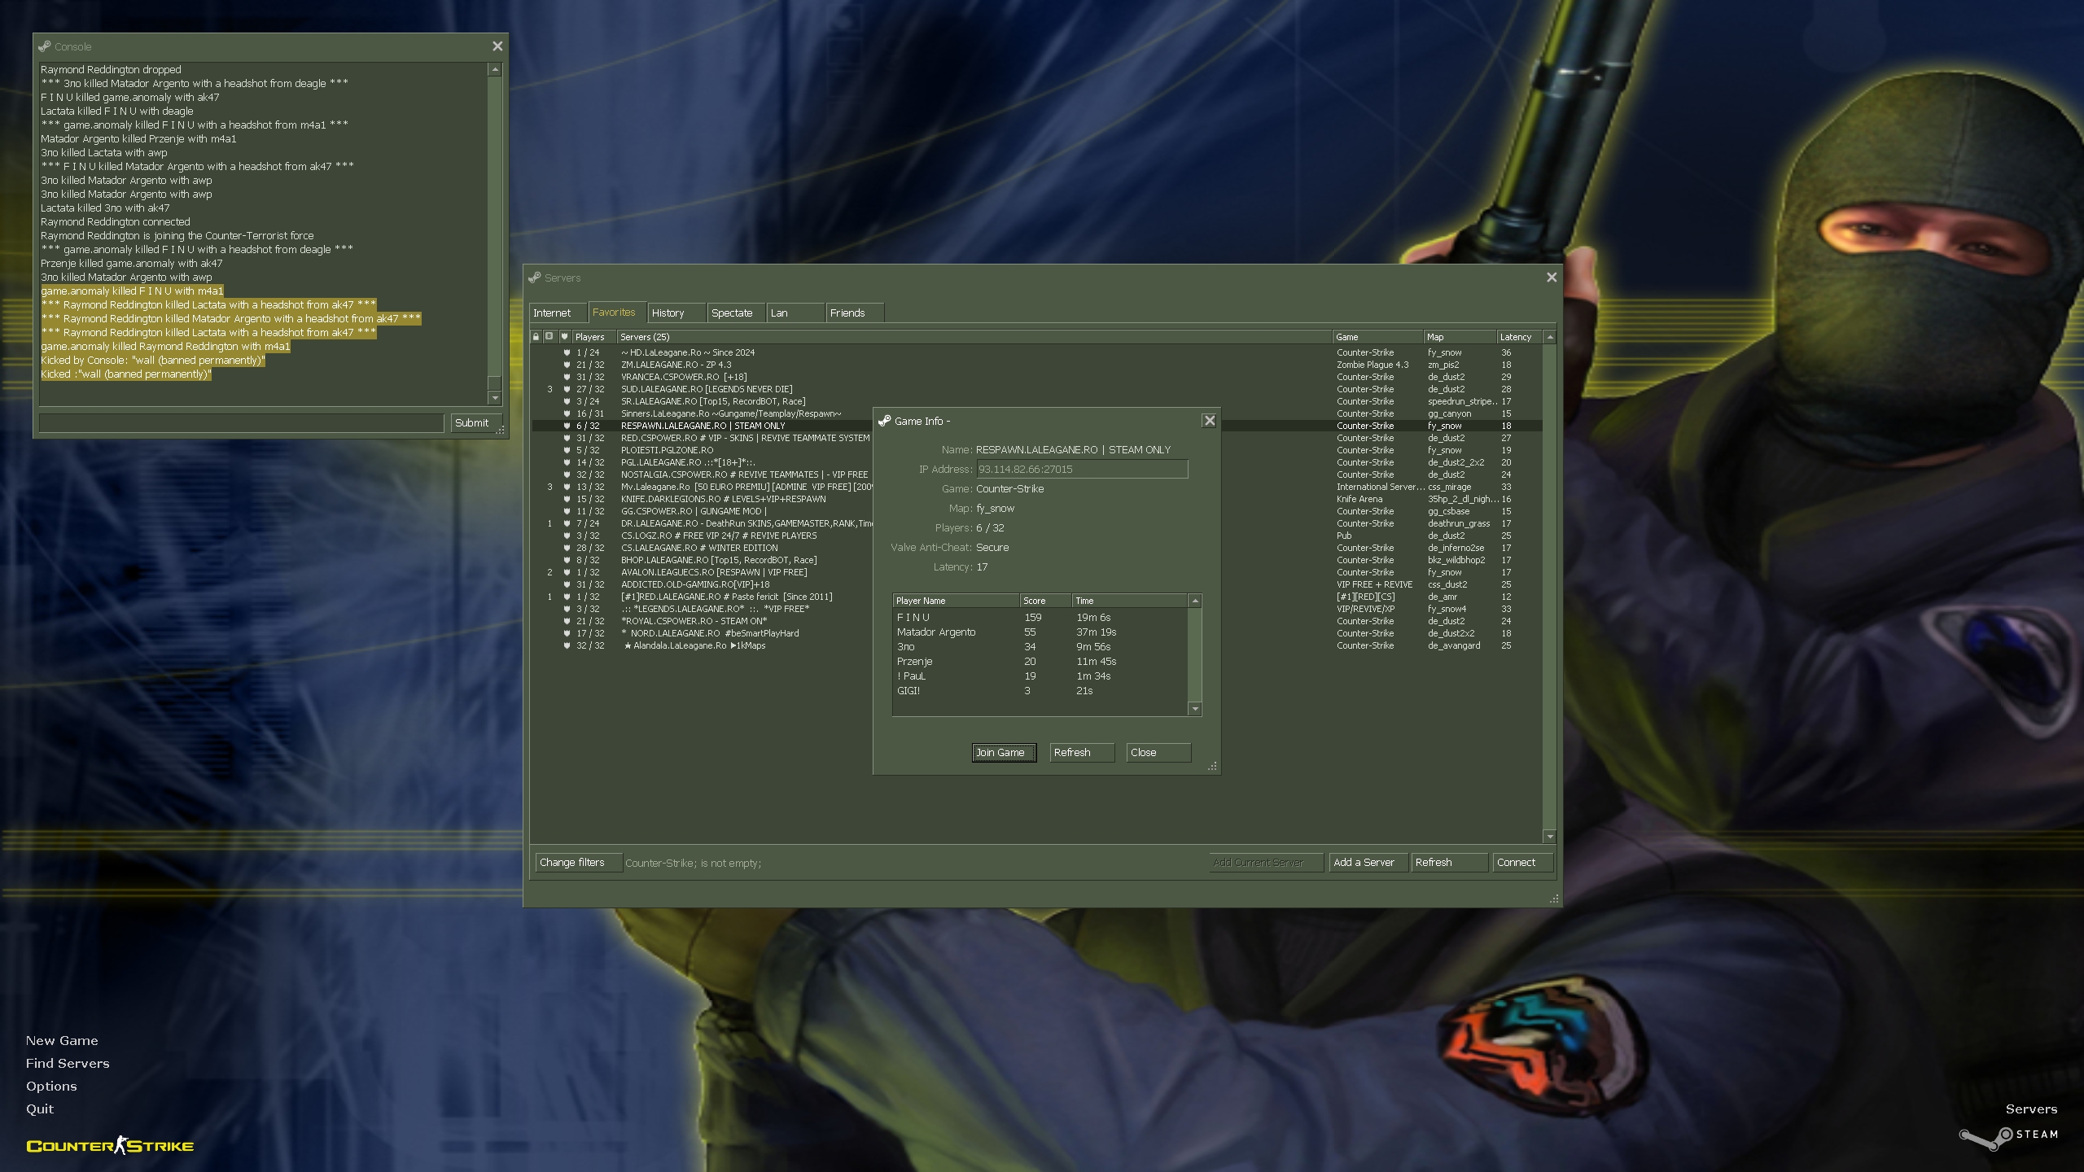This screenshot has width=2084, height=1172.
Task: Click the console command input field
Action: coord(242,422)
